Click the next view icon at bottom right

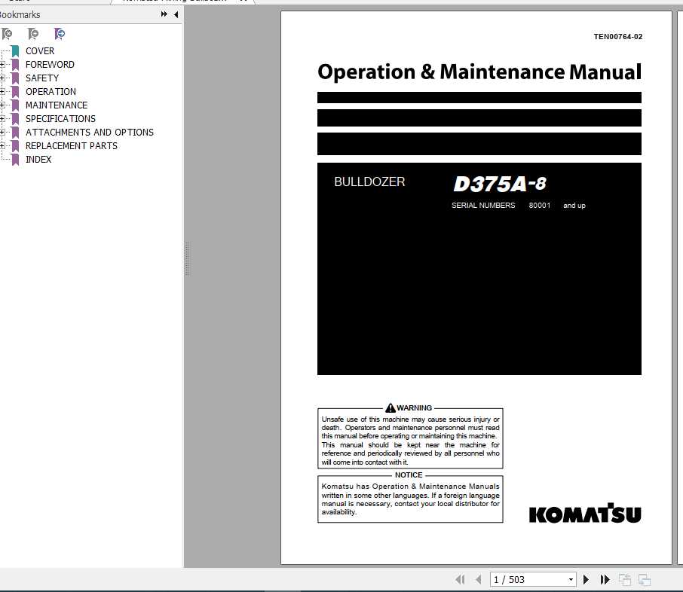click(x=645, y=579)
